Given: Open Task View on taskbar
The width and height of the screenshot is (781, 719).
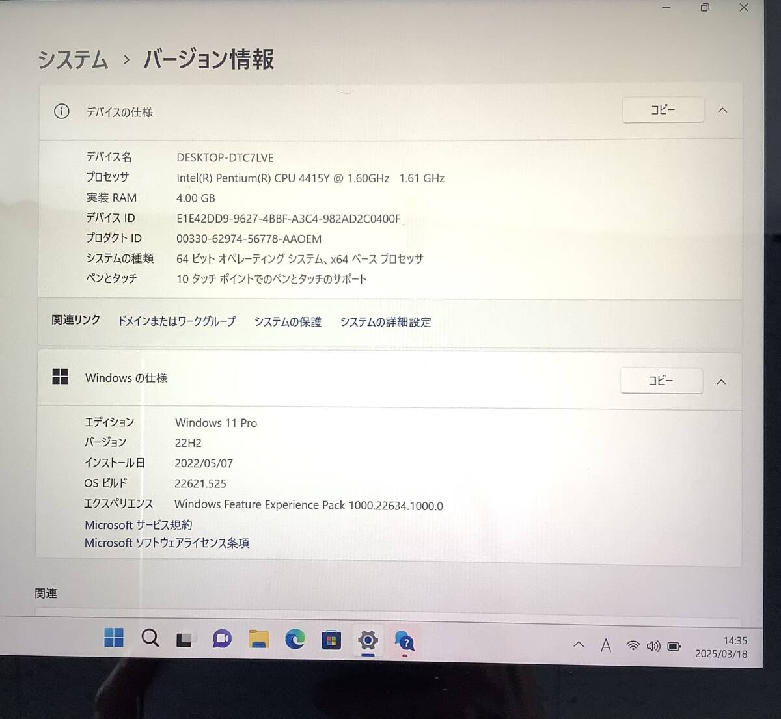Looking at the screenshot, I should coord(185,640).
